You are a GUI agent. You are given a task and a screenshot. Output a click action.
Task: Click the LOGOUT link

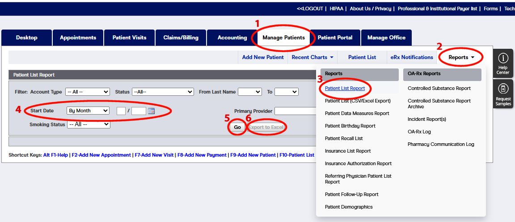coord(310,9)
